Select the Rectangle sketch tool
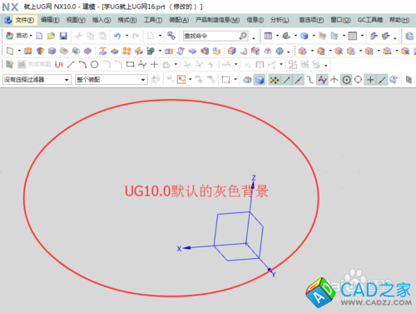Screen dimensions: 416x313 130,65
